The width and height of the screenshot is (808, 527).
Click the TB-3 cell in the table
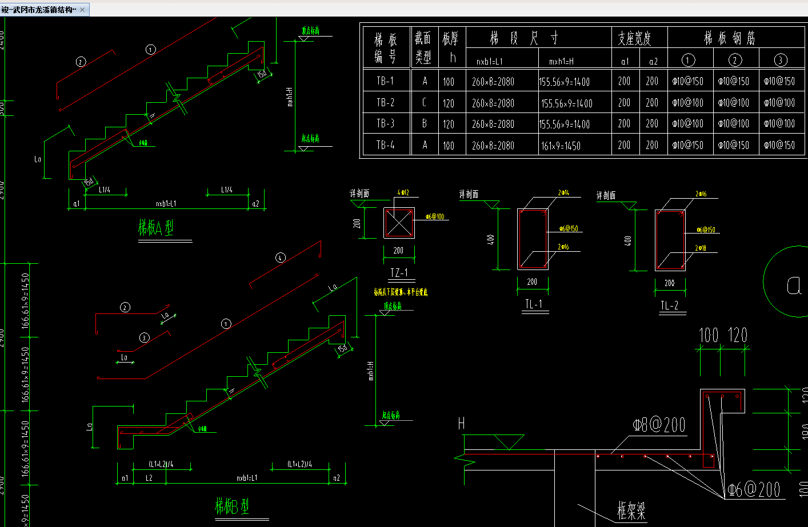(385, 123)
